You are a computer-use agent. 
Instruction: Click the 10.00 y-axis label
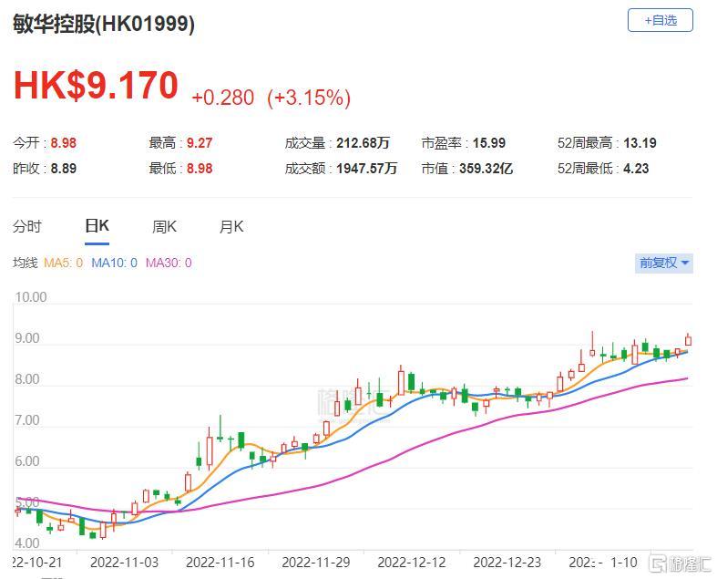click(x=31, y=297)
